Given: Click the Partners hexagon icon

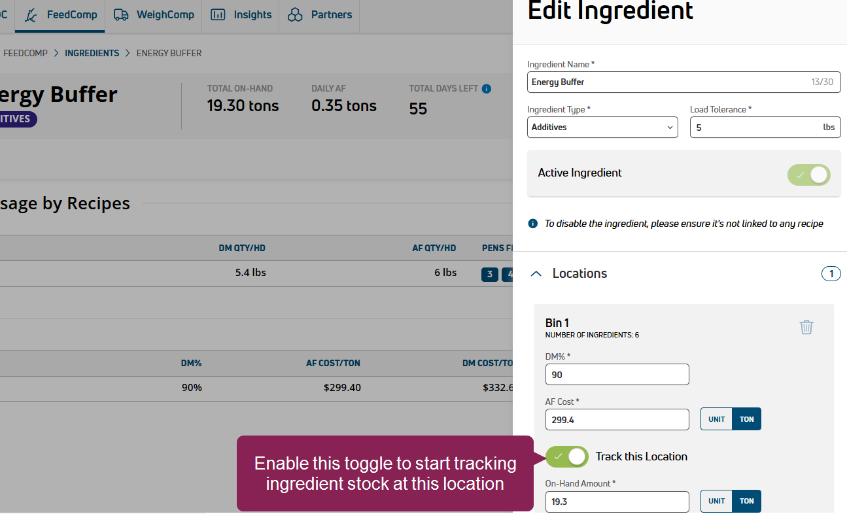Looking at the screenshot, I should [296, 14].
